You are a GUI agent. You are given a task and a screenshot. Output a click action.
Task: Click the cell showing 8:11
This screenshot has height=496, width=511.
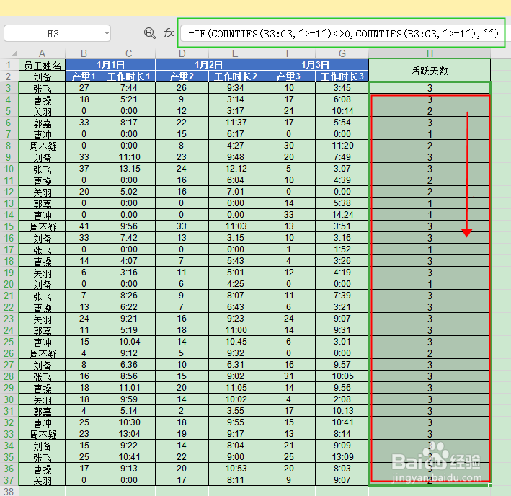(235, 480)
